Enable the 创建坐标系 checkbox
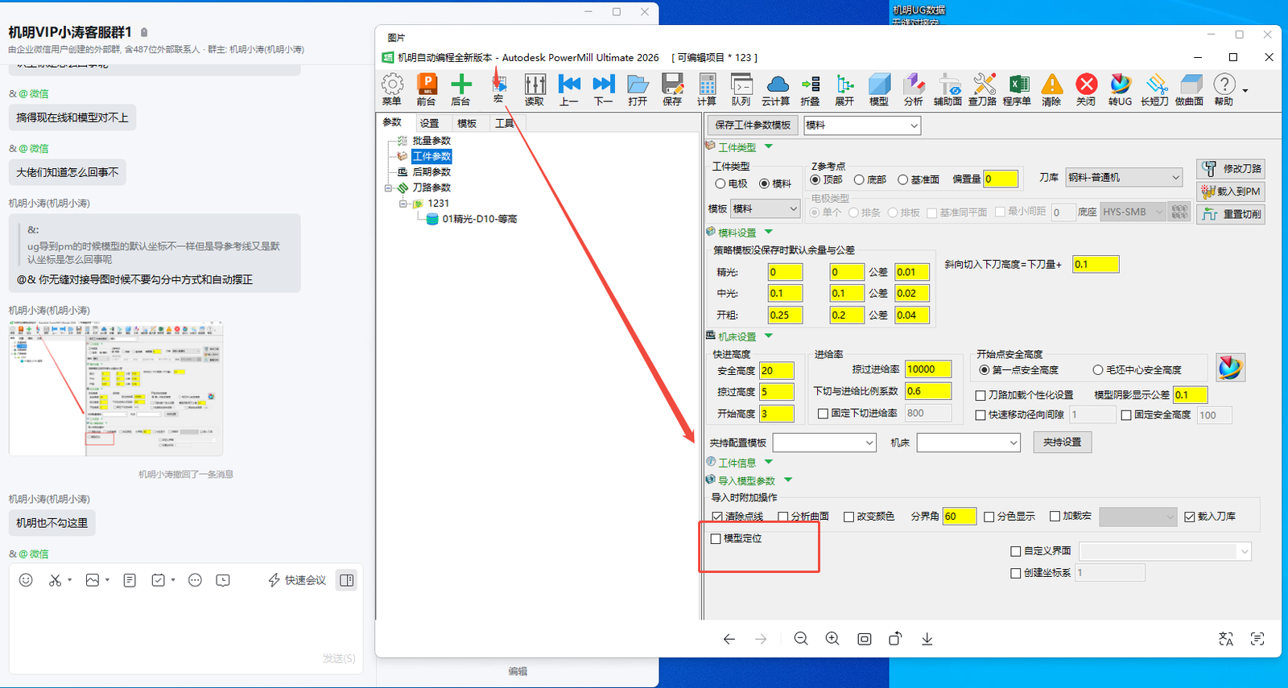This screenshot has height=688, width=1288. coord(1016,573)
